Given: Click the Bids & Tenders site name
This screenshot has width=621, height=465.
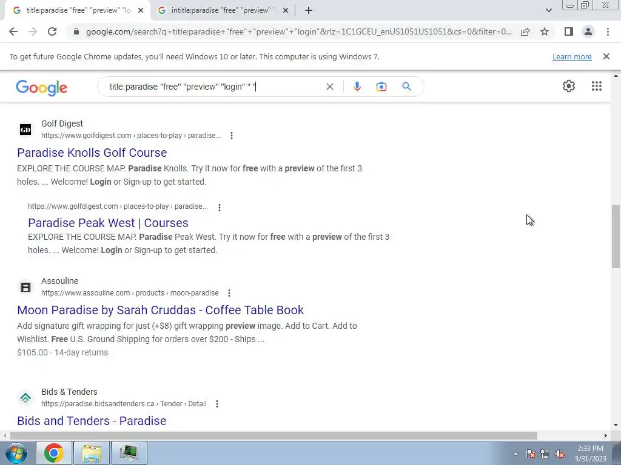Looking at the screenshot, I should pos(69,392).
